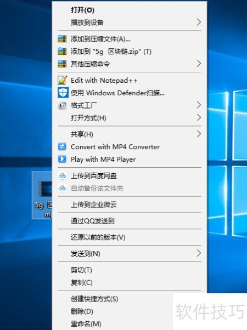Click the MP4 Player play icon
The image size is (247, 330).
(x=62, y=159)
